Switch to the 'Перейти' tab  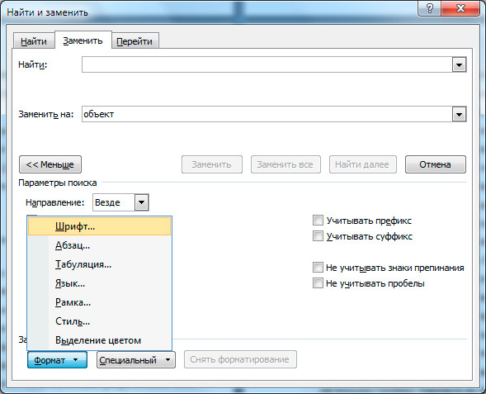[134, 41]
